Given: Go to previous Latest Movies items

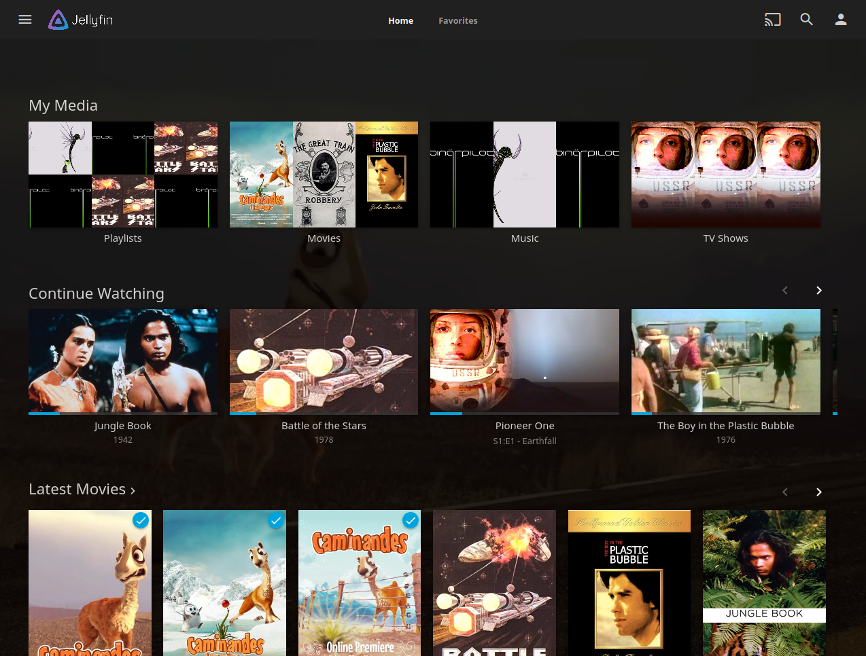Looking at the screenshot, I should (785, 492).
